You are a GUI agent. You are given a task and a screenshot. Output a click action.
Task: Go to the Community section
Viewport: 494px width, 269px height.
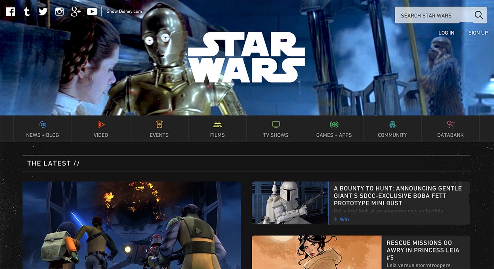[x=392, y=129]
